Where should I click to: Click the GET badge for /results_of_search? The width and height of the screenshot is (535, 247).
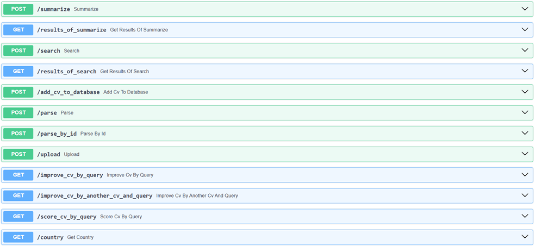coord(18,71)
